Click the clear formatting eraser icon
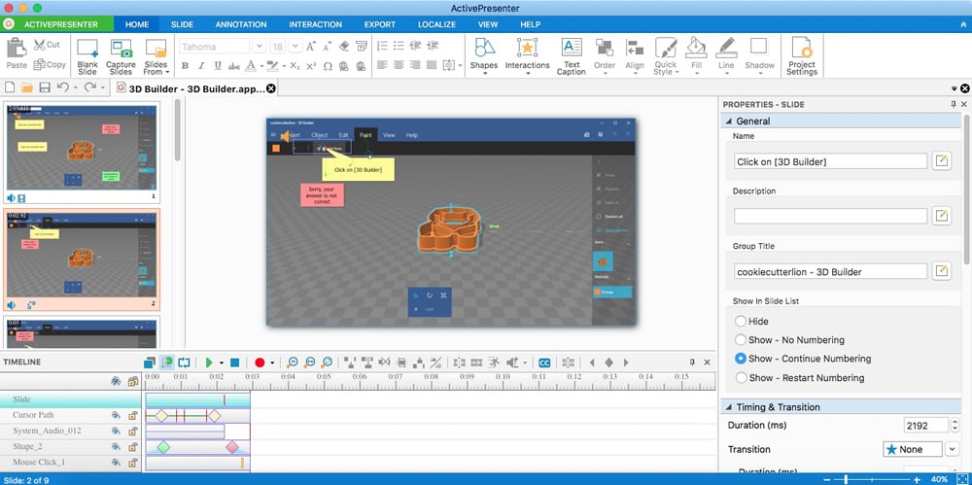This screenshot has width=972, height=485. 344,46
